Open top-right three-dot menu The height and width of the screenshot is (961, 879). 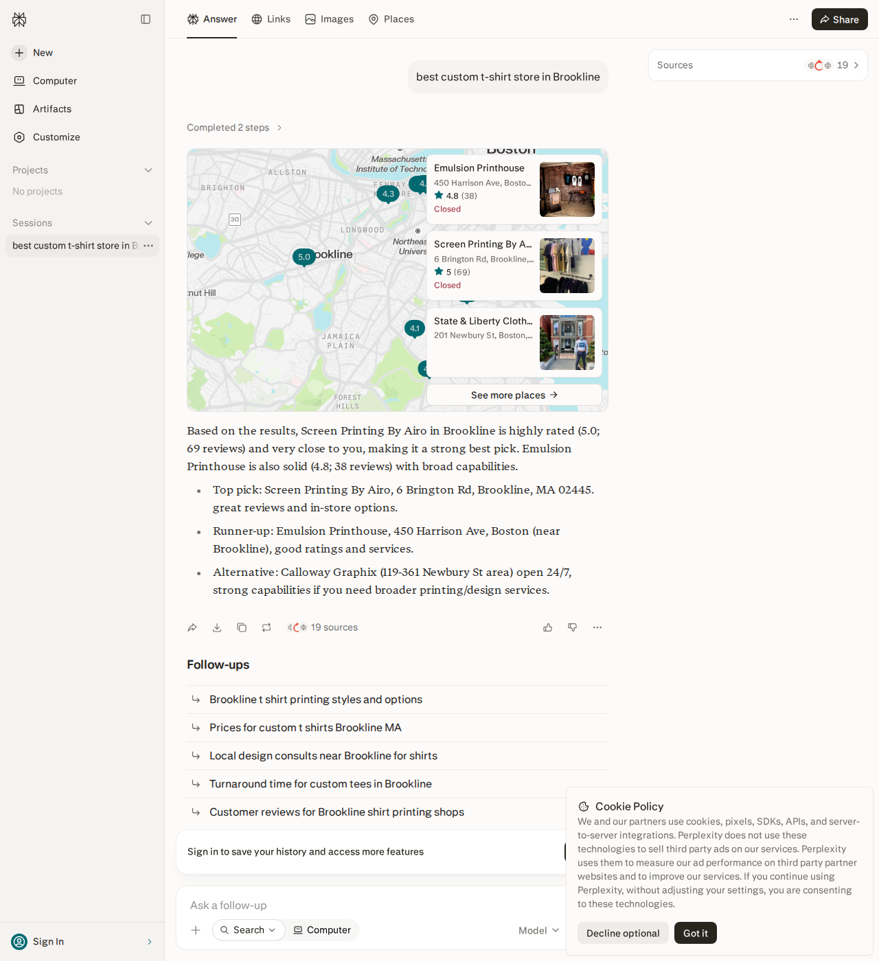(794, 19)
